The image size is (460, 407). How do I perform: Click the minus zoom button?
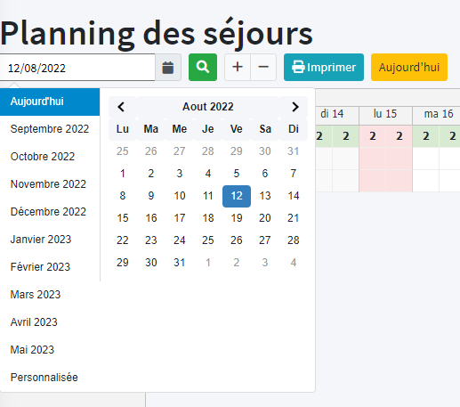tap(263, 67)
